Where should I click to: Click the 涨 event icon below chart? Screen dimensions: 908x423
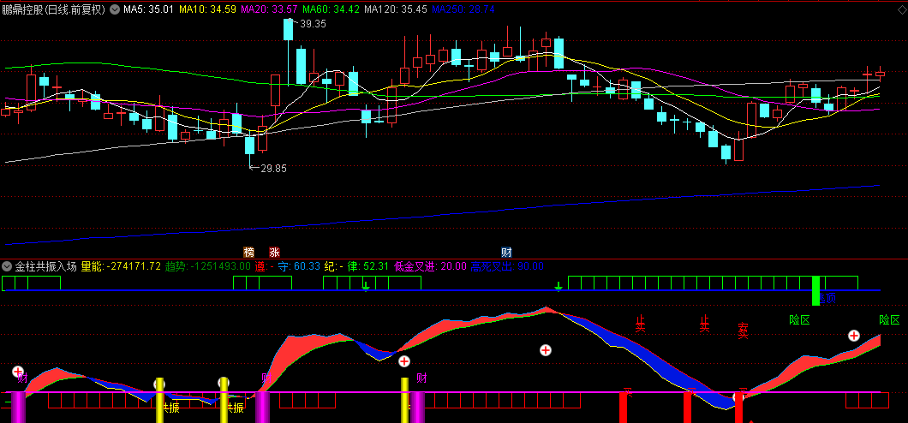(274, 252)
